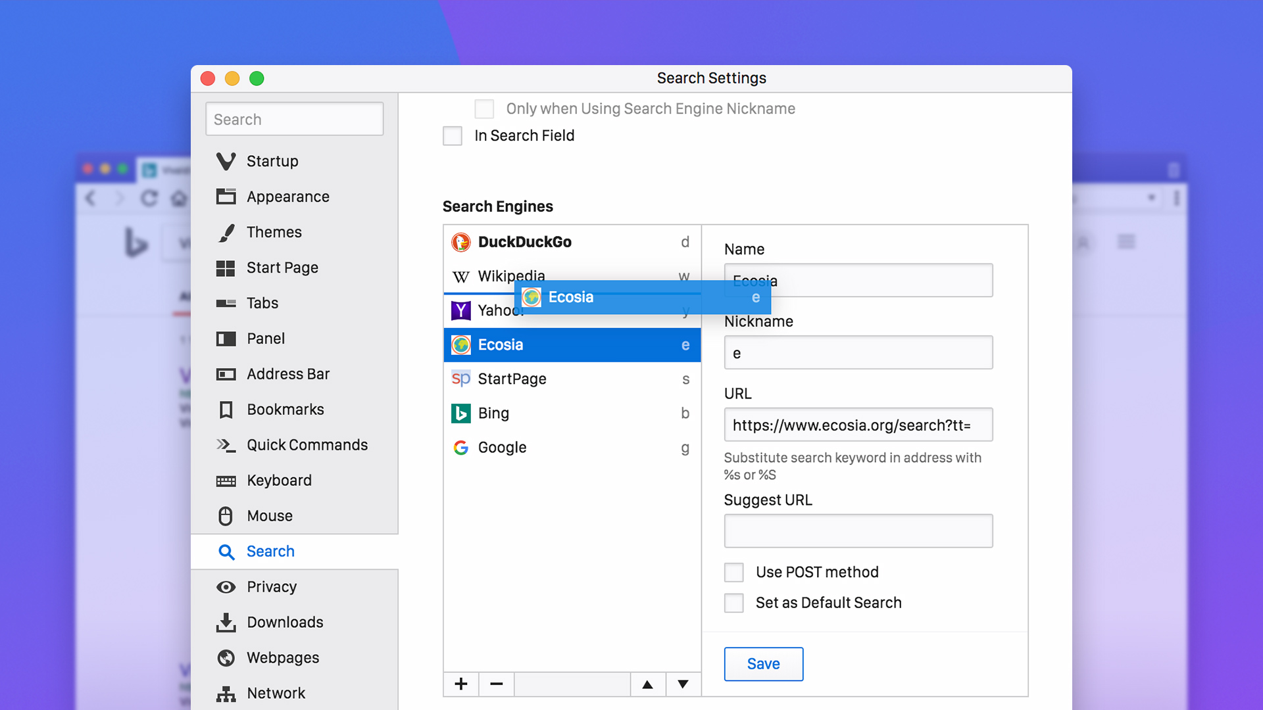Viewport: 1263px width, 710px height.
Task: Check 'Set as Default Search' for Ecosia
Action: pos(734,602)
